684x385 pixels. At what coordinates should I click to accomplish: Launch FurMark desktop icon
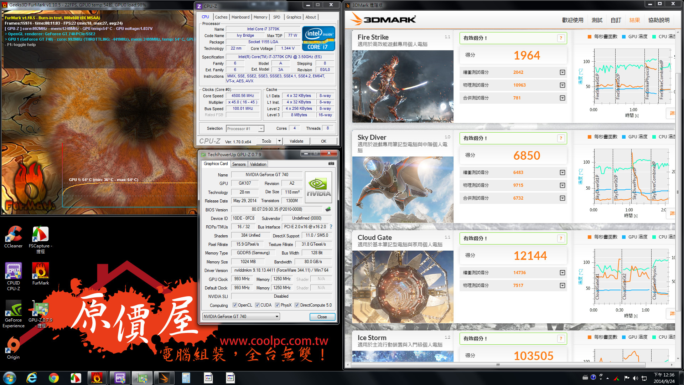[41, 273]
